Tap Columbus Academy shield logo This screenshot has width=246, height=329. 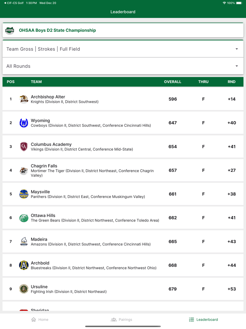click(24, 147)
